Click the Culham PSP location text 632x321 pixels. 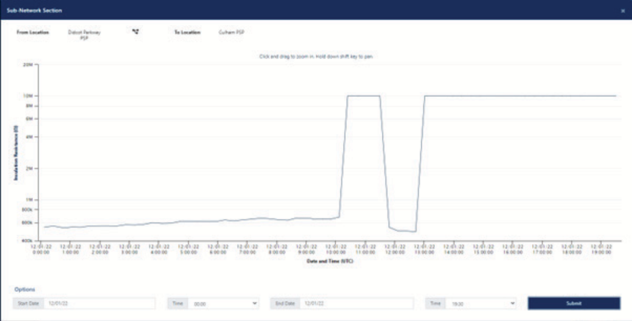[x=231, y=32]
